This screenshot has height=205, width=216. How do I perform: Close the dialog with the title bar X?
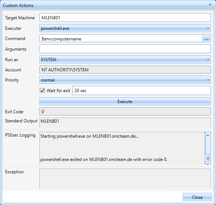point(210,5)
